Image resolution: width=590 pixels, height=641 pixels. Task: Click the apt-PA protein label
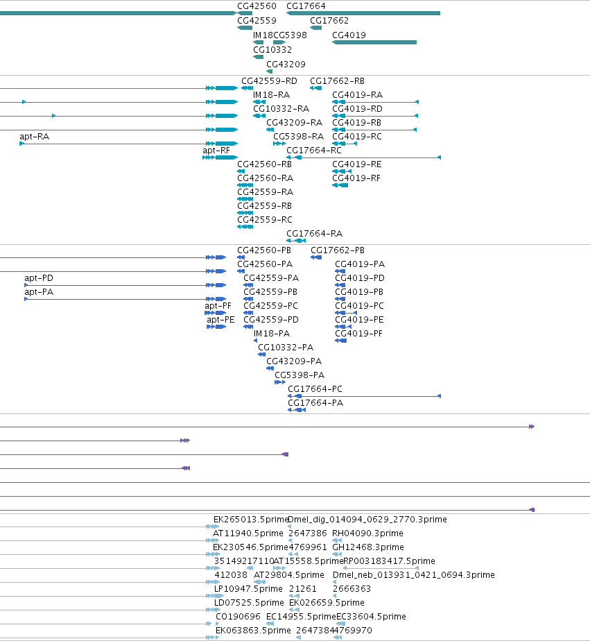click(39, 292)
